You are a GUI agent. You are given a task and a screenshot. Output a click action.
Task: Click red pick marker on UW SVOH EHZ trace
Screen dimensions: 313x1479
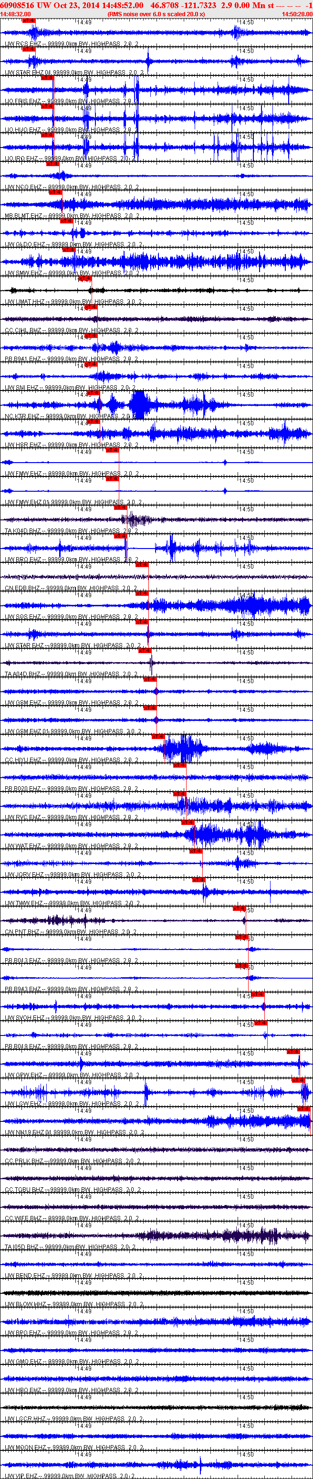click(x=258, y=994)
